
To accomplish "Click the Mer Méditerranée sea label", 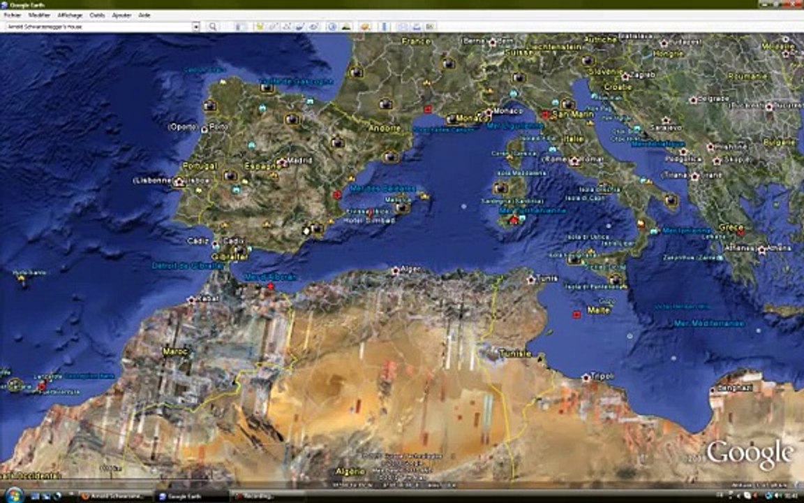I will coord(709,323).
